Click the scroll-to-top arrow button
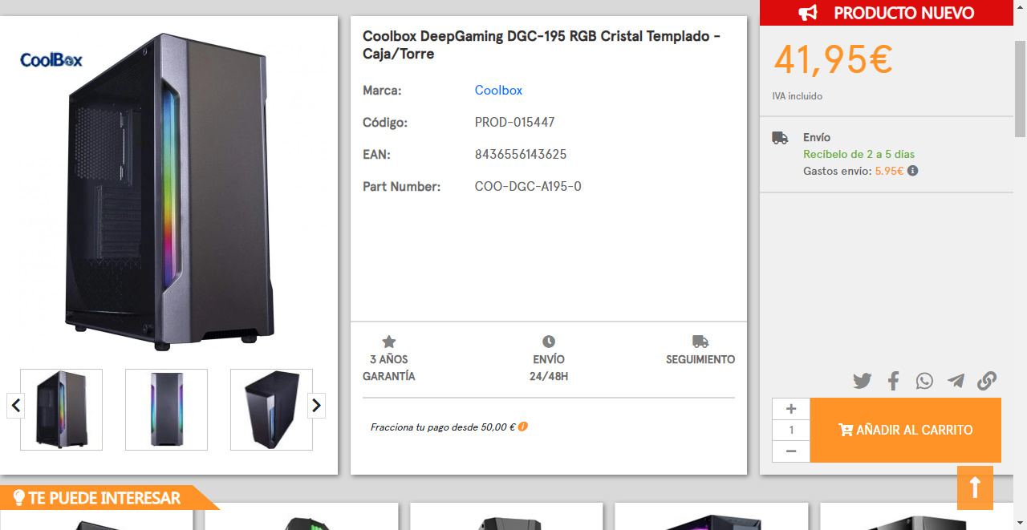 point(975,488)
